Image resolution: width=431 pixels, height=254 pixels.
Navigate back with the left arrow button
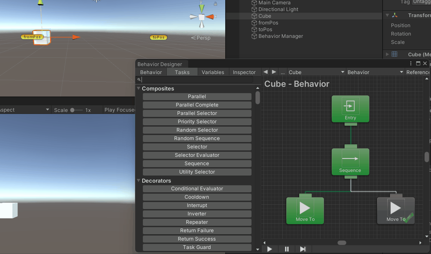coord(266,72)
